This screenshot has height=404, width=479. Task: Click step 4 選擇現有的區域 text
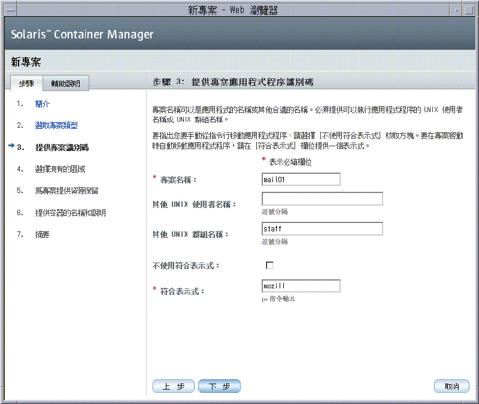coord(60,169)
